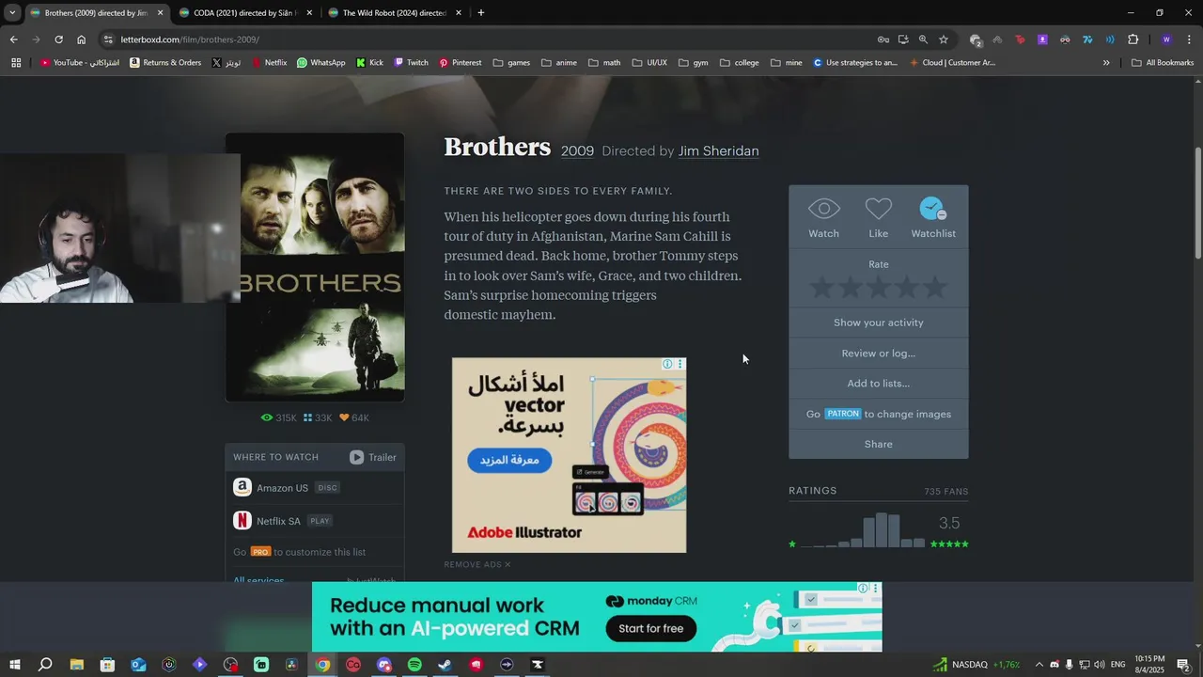View 33K lists stat
Image resolution: width=1203 pixels, height=677 pixels.
coord(318,417)
